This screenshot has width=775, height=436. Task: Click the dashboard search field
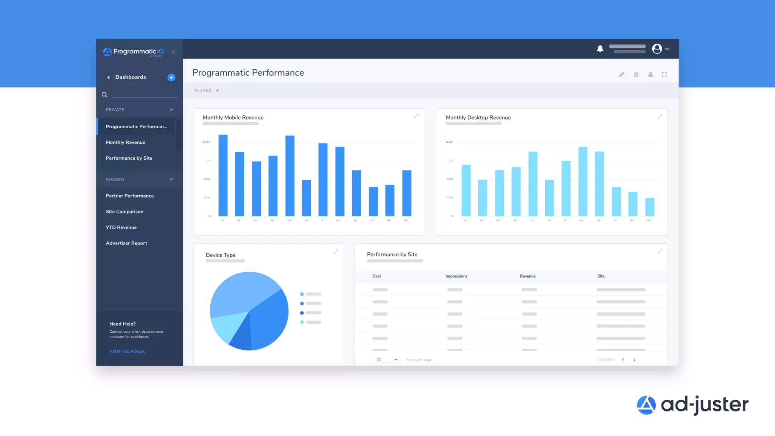[145, 94]
